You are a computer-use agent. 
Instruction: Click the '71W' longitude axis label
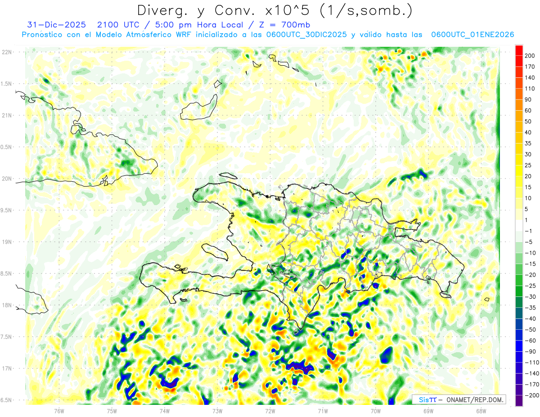tap(323, 411)
